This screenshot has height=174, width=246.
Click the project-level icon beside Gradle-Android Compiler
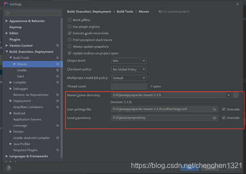tap(58, 138)
